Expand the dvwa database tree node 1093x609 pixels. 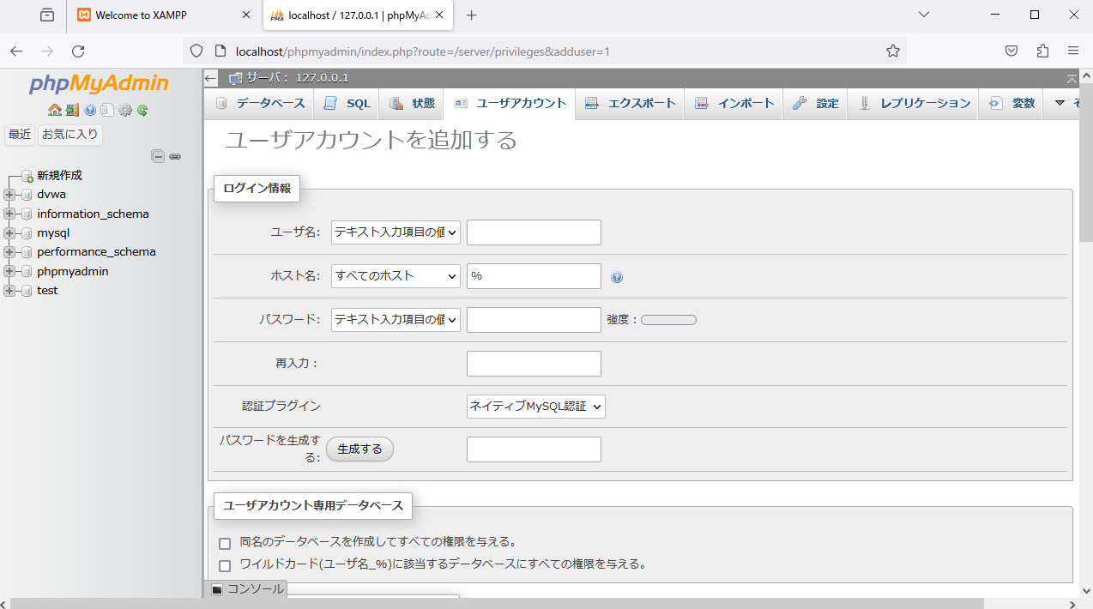(x=9, y=195)
